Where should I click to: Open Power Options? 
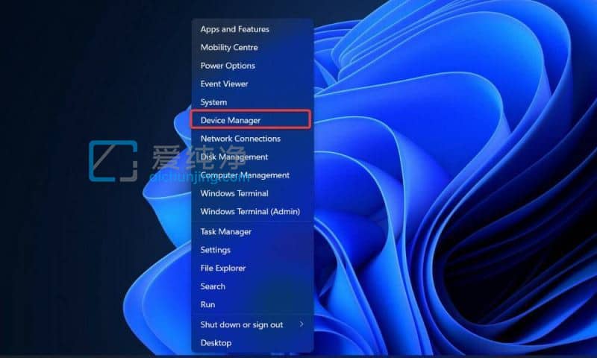(x=228, y=66)
